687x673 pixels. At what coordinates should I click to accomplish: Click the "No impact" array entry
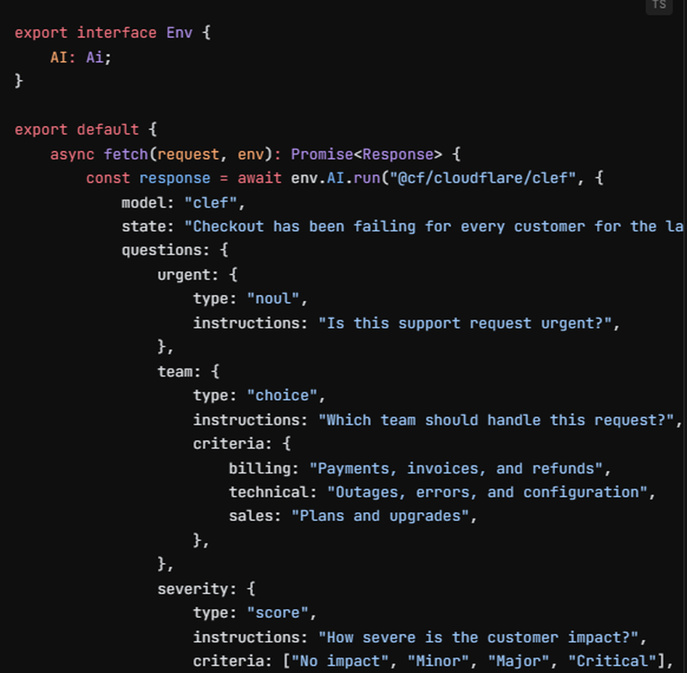pyautogui.click(x=339, y=661)
